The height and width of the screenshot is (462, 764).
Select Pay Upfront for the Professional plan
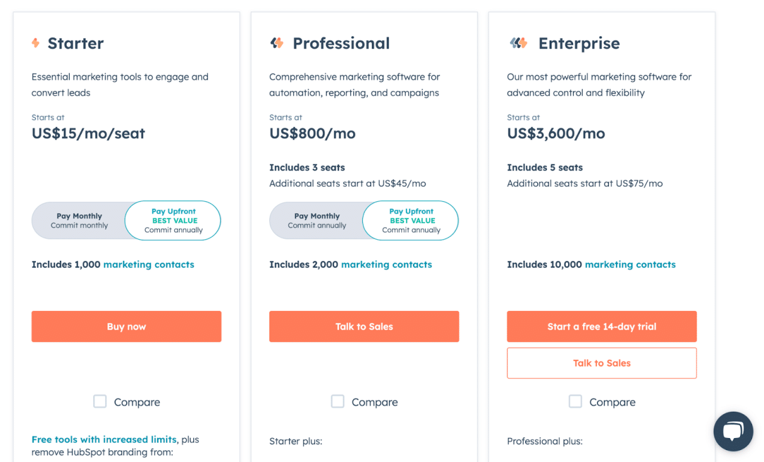410,220
